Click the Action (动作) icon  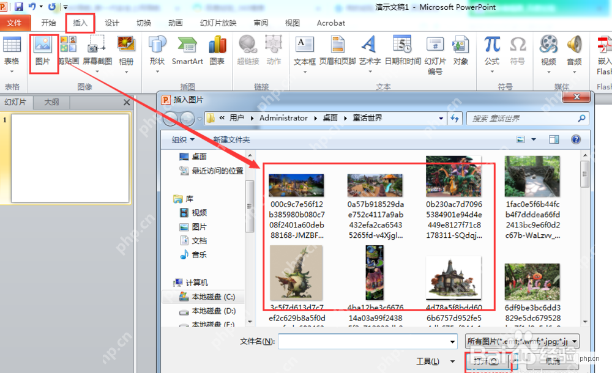[274, 50]
